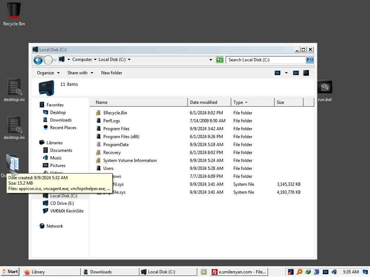Select the PerfLogs folder icon
Viewport: 370px width, 277px height.
(98, 120)
